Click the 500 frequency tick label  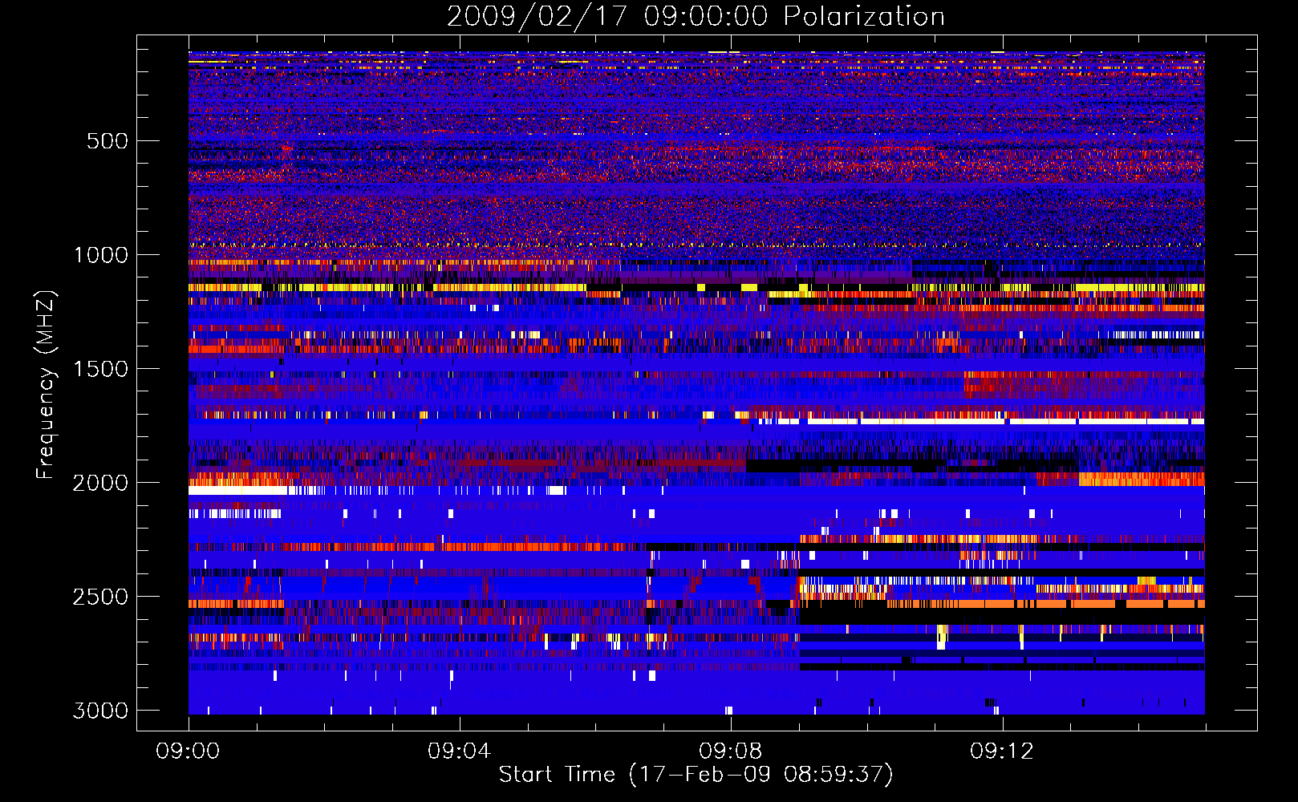[107, 141]
